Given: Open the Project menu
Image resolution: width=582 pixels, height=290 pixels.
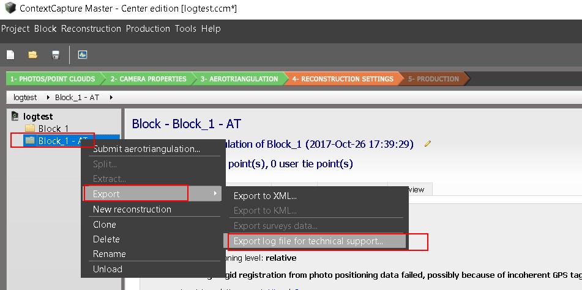Looking at the screenshot, I should (15, 29).
